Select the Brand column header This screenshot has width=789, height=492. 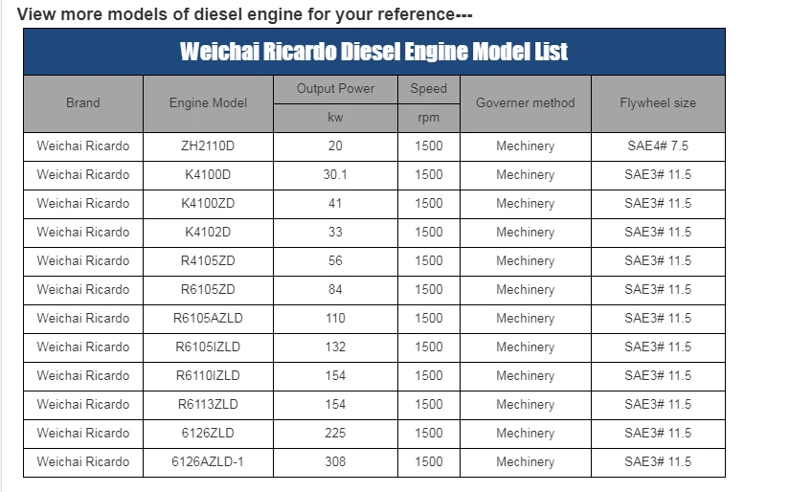pyautogui.click(x=83, y=103)
